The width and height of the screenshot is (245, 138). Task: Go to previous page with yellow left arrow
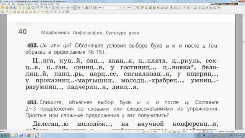click(x=20, y=8)
